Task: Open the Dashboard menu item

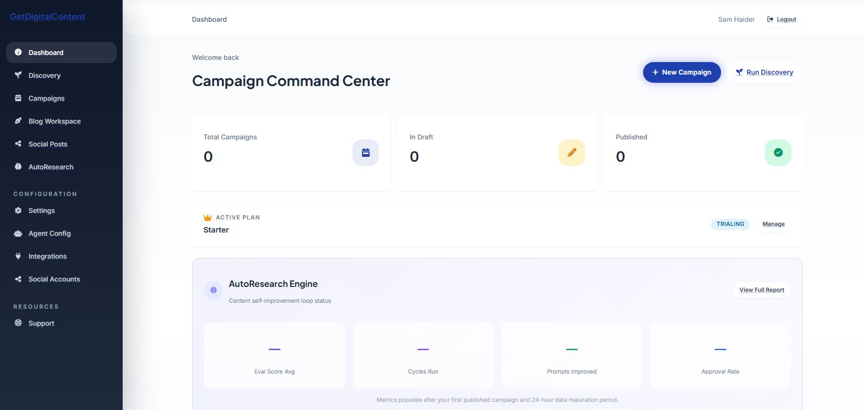Action: (x=61, y=52)
